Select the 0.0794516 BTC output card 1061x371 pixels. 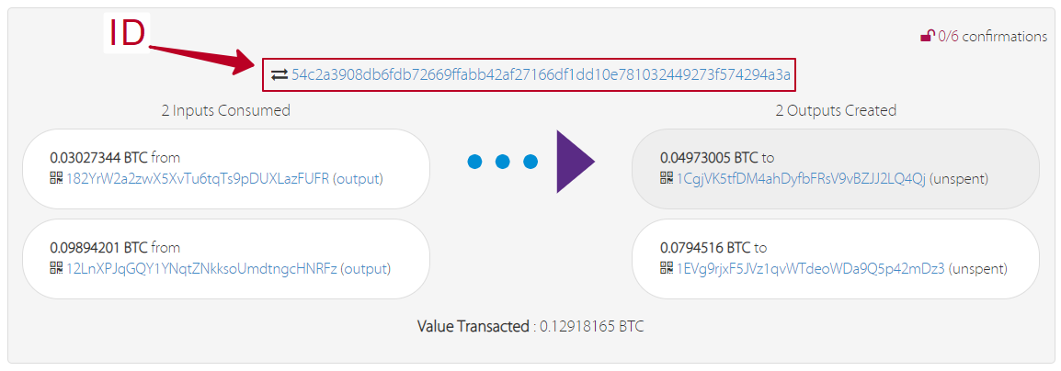point(835,258)
